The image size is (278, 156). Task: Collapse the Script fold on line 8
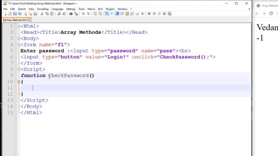click(19, 69)
